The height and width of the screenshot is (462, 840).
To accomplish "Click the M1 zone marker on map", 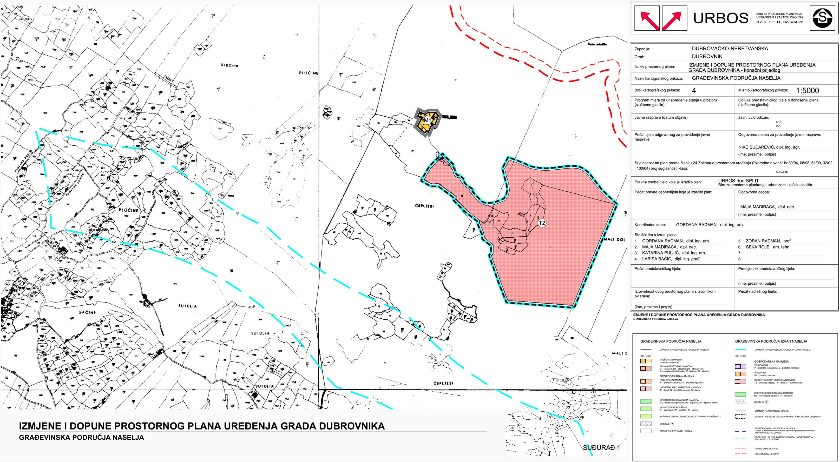I will [x=427, y=120].
